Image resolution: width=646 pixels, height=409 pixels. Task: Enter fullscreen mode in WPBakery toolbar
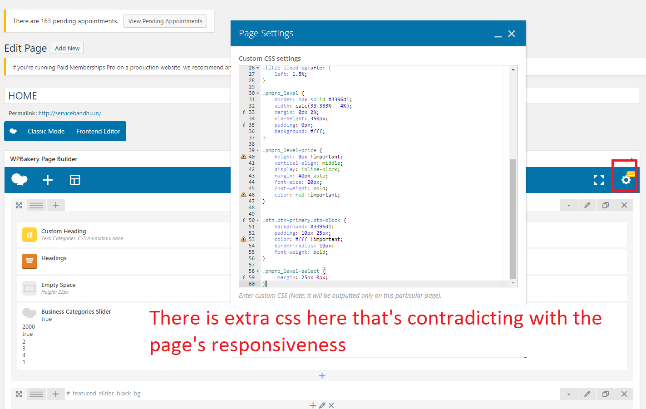[x=598, y=180]
